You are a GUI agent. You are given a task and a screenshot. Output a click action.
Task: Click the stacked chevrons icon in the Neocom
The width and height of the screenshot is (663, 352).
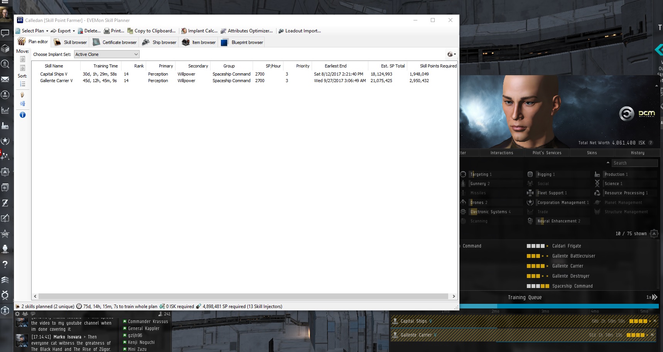pos(5,280)
